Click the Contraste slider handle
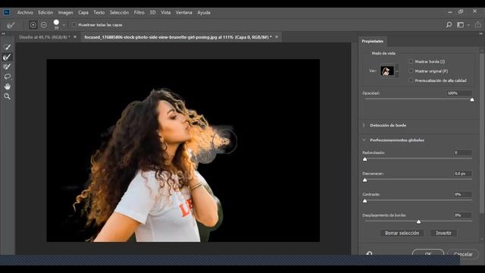This screenshot has width=485, height=273. click(365, 201)
